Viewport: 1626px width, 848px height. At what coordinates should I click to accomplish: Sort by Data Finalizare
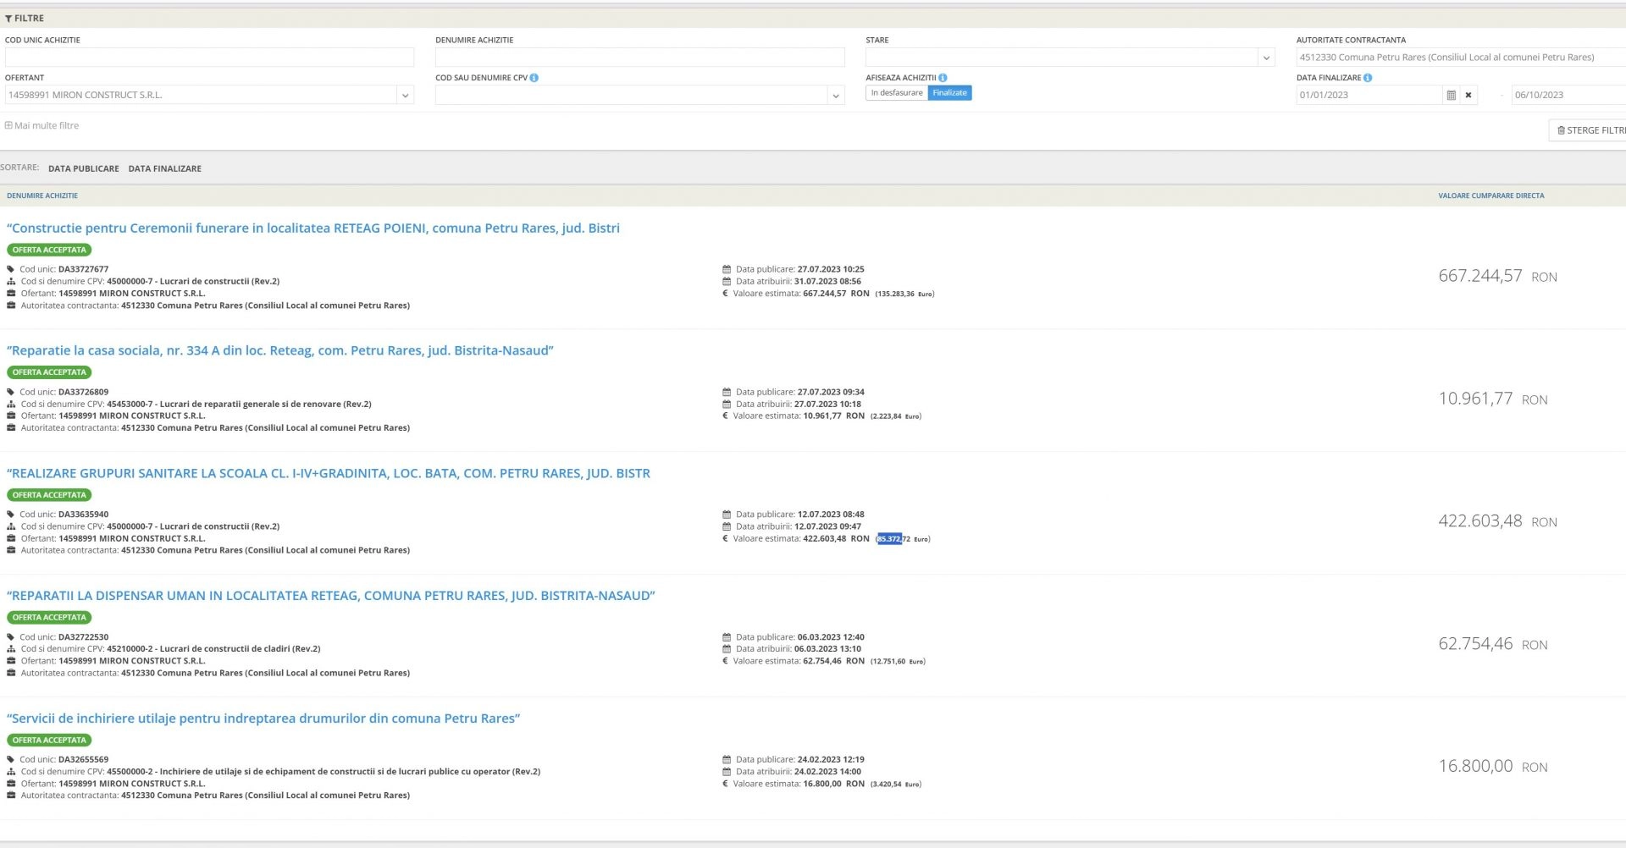pyautogui.click(x=164, y=168)
